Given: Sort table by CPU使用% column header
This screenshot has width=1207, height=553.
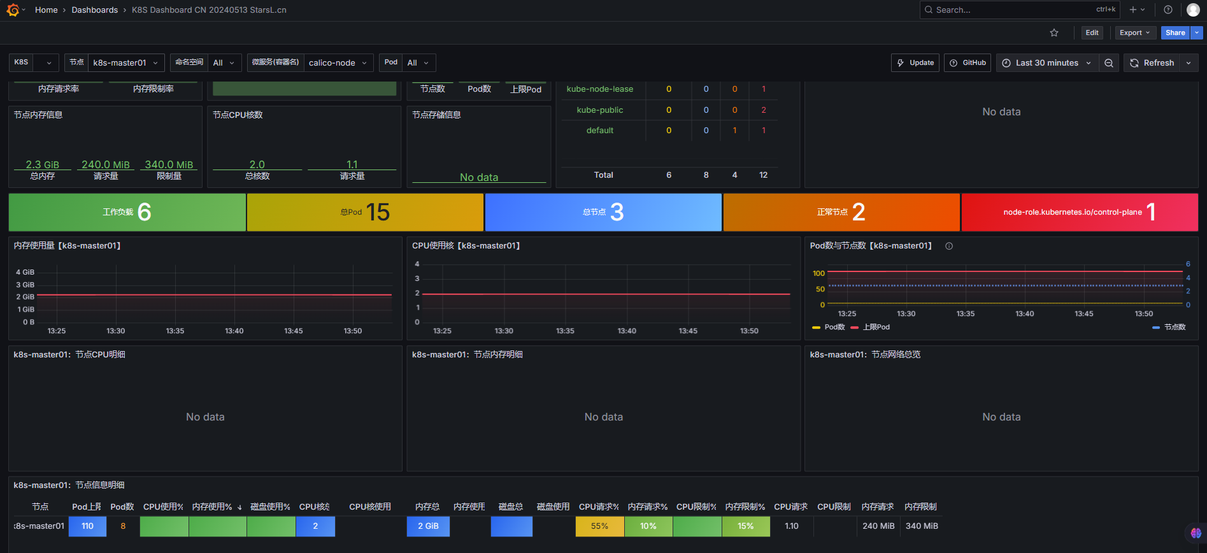Looking at the screenshot, I should click(163, 506).
